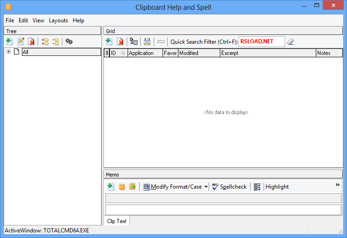Open the Layouts menu
Image resolution: width=347 pixels, height=238 pixels.
[58, 20]
